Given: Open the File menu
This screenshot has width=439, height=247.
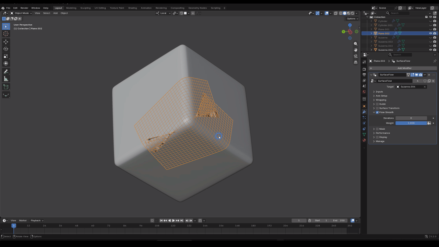Looking at the screenshot, I should tap(8, 8).
